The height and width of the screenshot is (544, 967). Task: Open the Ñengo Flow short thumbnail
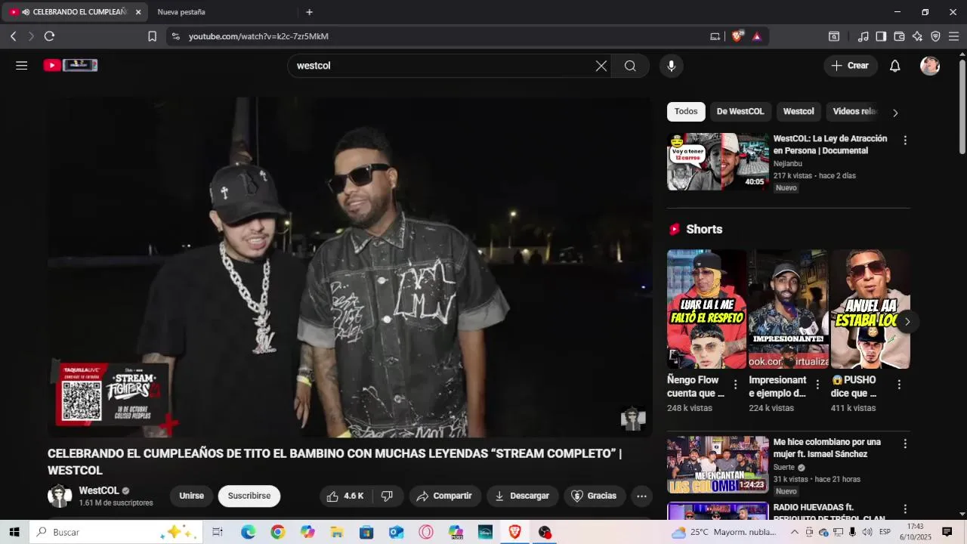(x=706, y=309)
